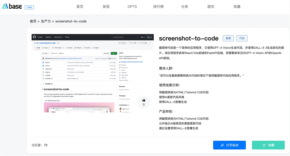Open the 排行榜 rankings page
Viewport: 290px width, 156px height.
(x=159, y=7)
